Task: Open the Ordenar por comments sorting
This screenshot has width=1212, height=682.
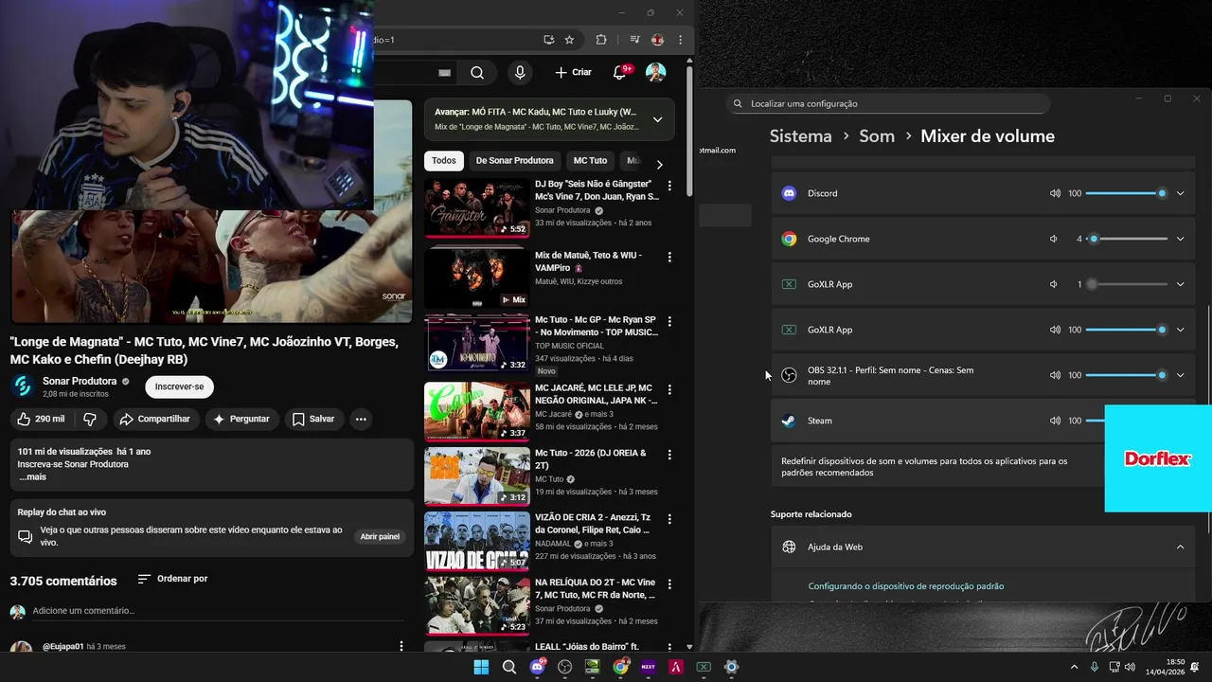Action: [172, 579]
